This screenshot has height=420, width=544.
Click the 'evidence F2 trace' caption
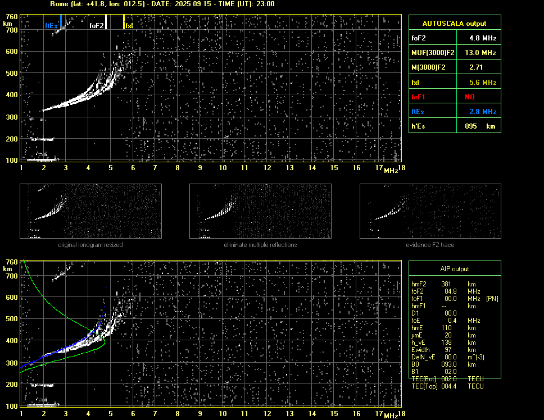click(430, 245)
